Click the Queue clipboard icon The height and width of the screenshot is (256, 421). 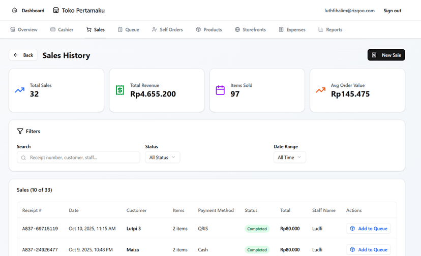120,29
